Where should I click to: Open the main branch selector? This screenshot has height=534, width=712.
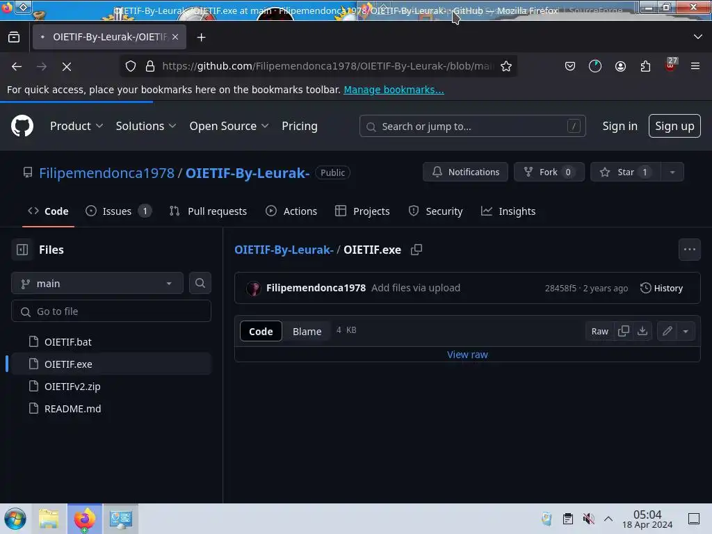(x=97, y=284)
